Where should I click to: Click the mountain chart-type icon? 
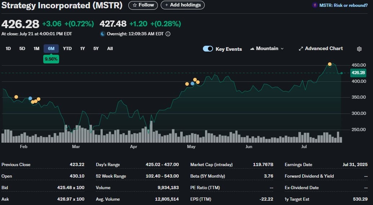pyautogui.click(x=252, y=49)
